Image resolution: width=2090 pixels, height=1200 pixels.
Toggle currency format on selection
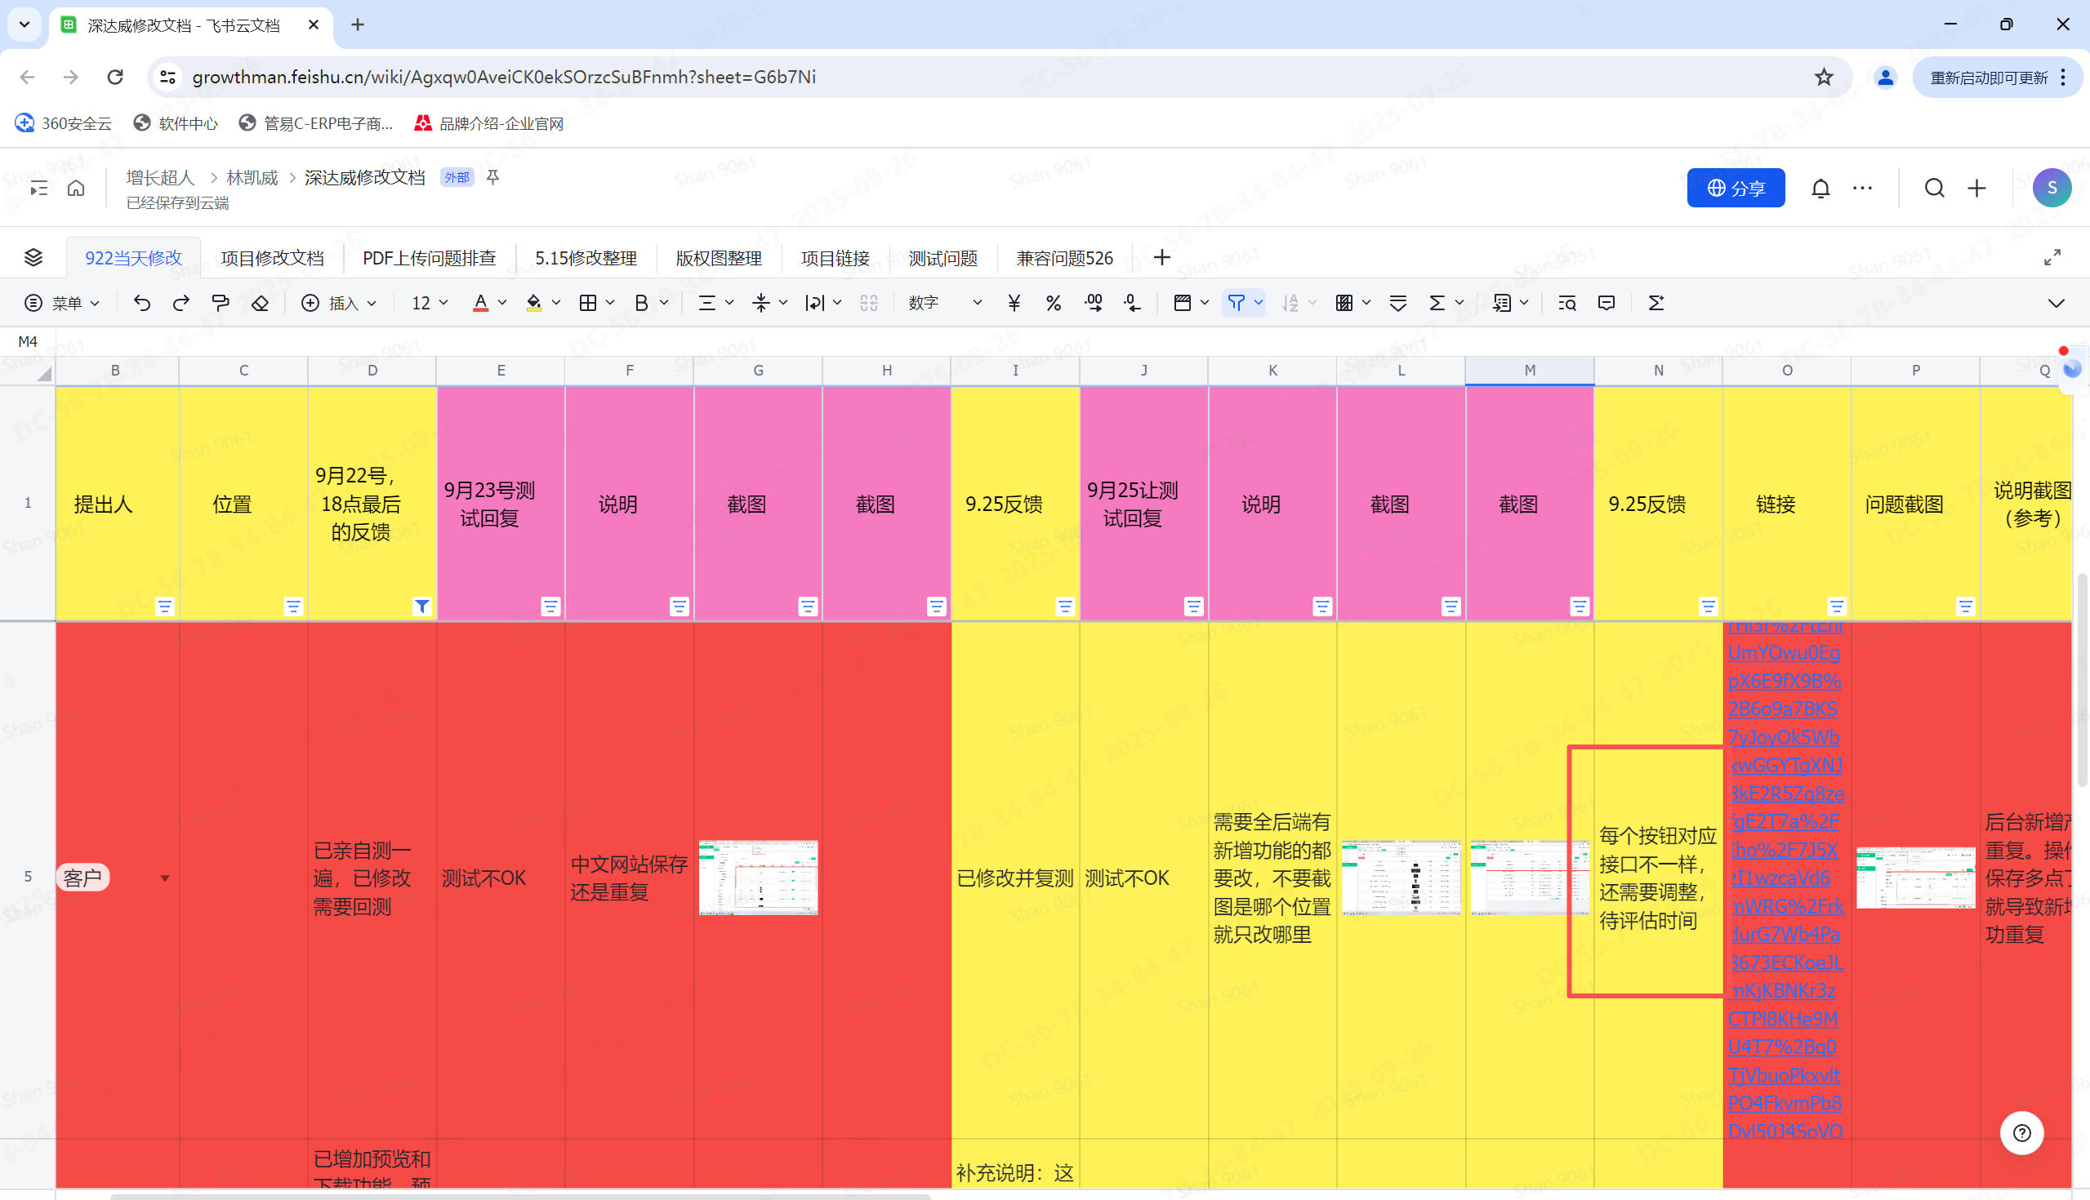pos(1014,303)
